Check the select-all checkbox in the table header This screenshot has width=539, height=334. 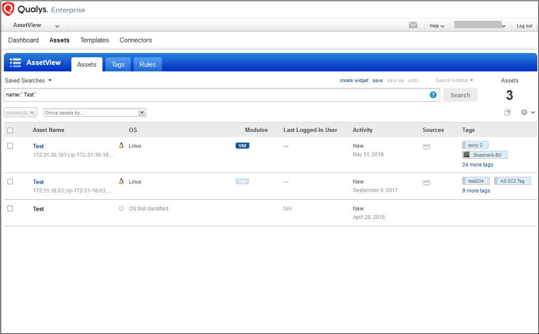tap(9, 129)
